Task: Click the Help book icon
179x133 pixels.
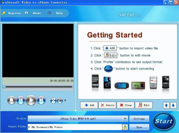Action: 49,13
